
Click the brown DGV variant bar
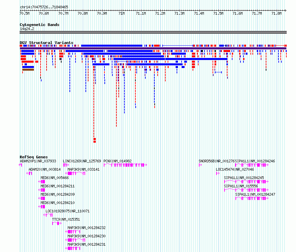pyautogui.click(x=28, y=70)
